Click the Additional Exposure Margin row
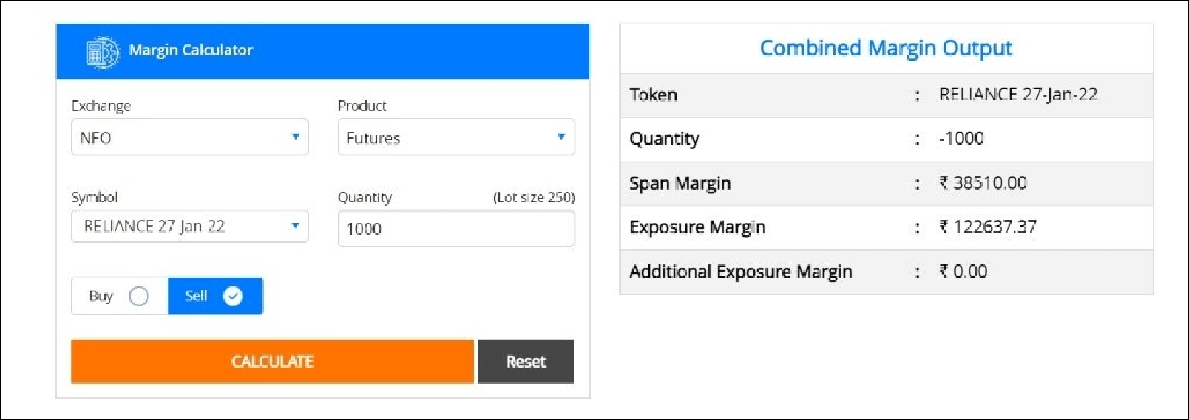The width and height of the screenshot is (1189, 420). [x=885, y=272]
